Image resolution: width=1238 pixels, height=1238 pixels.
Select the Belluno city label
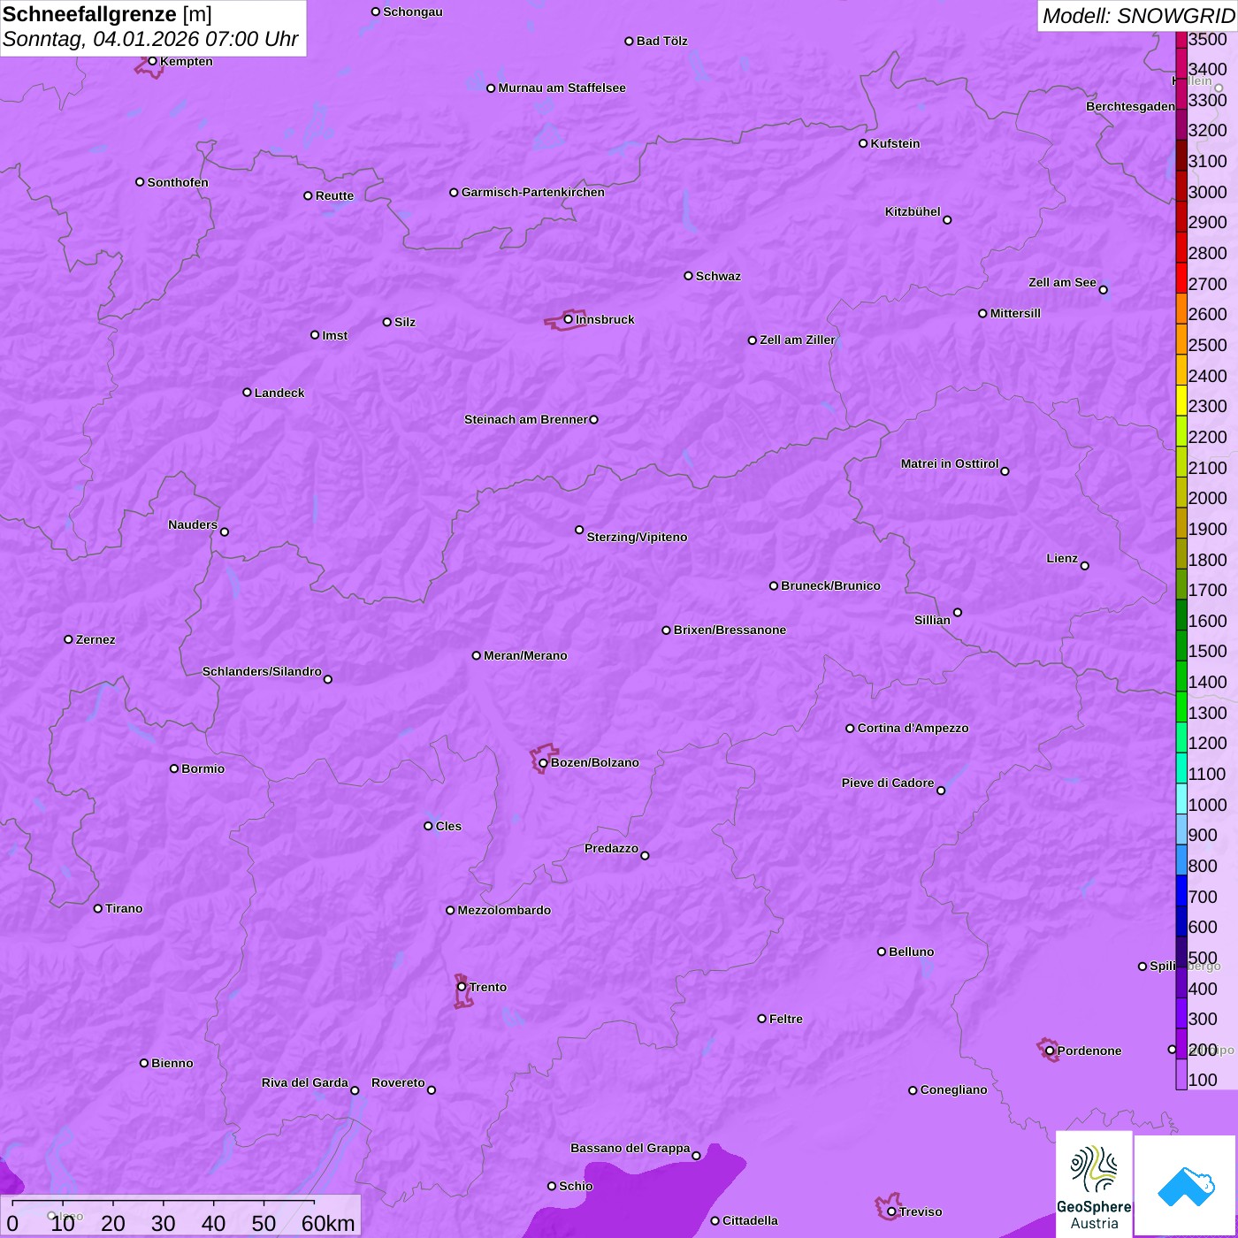tap(912, 951)
